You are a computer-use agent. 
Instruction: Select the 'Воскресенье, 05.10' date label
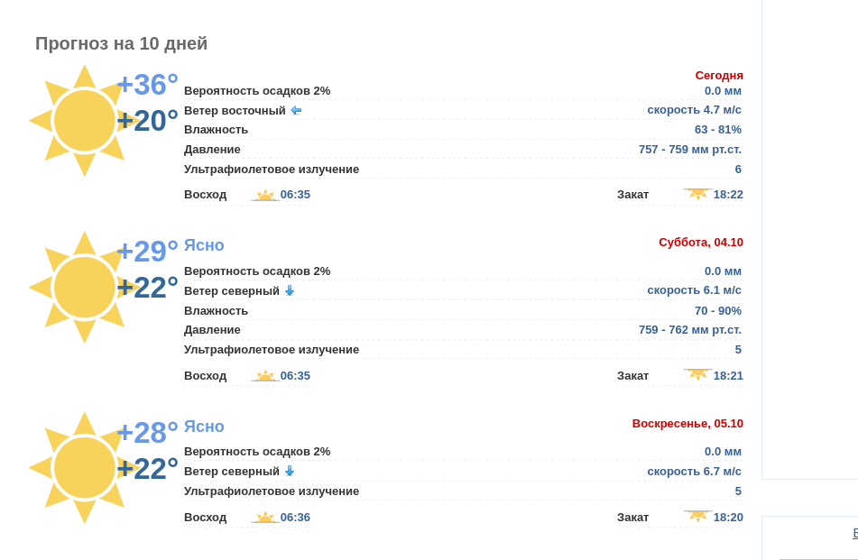[687, 424]
